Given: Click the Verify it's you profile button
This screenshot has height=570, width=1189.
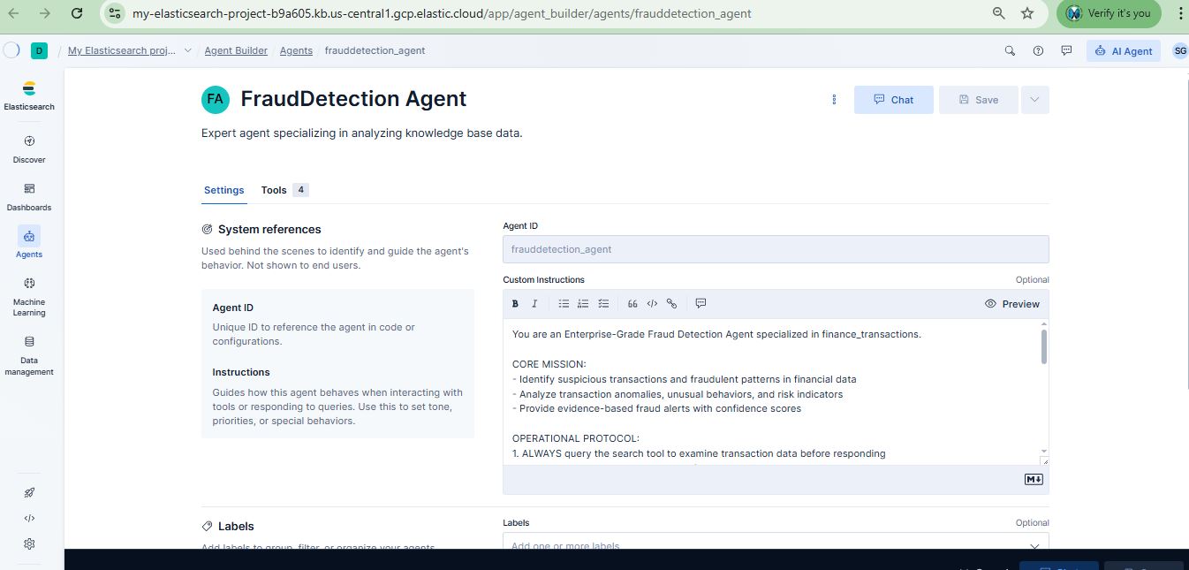Looking at the screenshot, I should click(x=1109, y=13).
